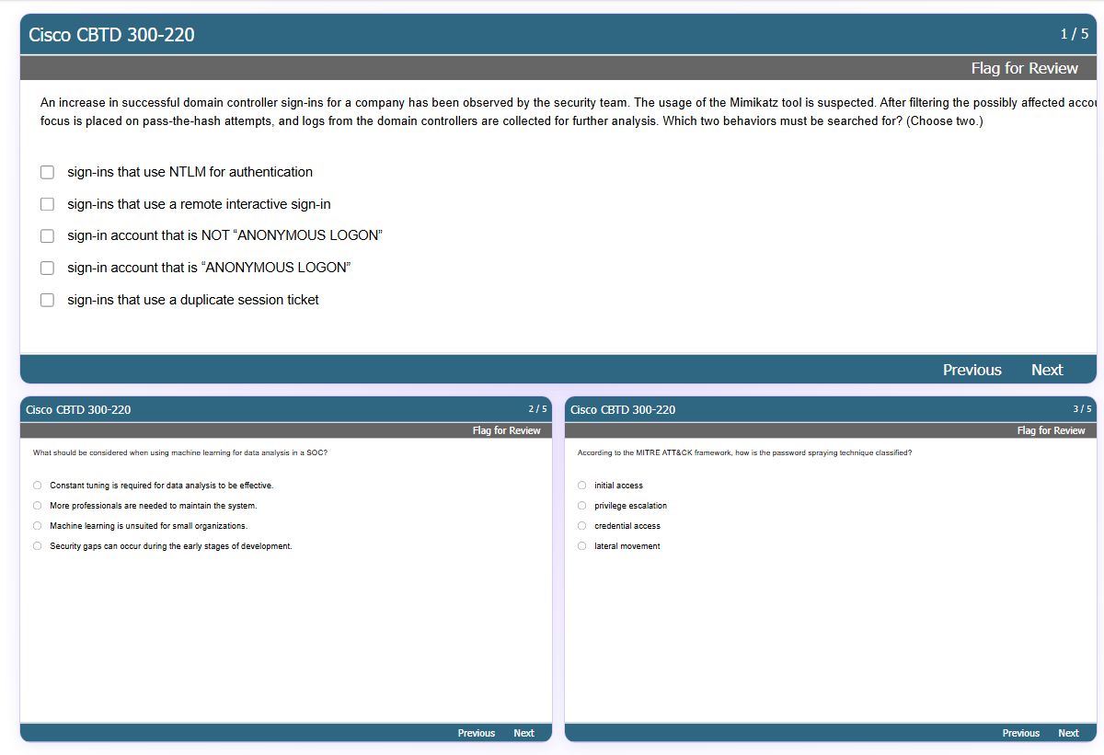Flag question 2 of 5 for review
The height and width of the screenshot is (755, 1104).
(506, 430)
